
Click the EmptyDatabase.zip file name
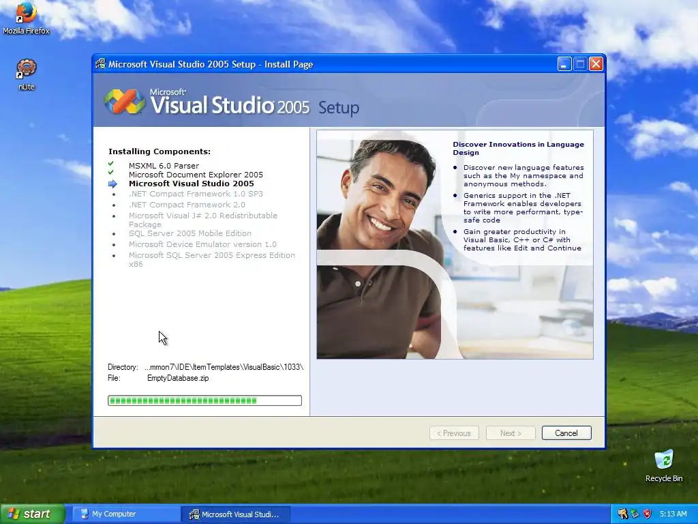178,378
